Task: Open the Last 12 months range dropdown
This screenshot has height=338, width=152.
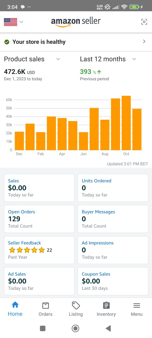Action: point(134,59)
